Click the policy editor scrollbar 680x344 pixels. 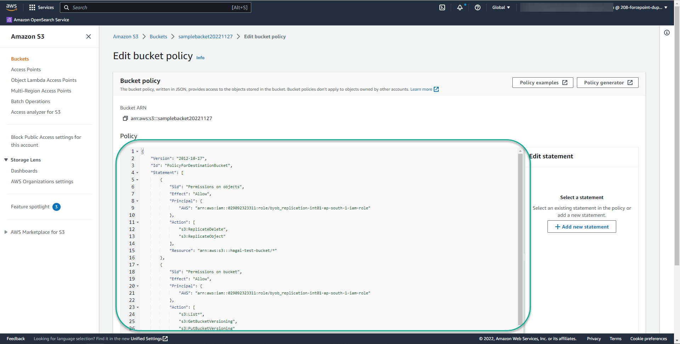point(520,237)
